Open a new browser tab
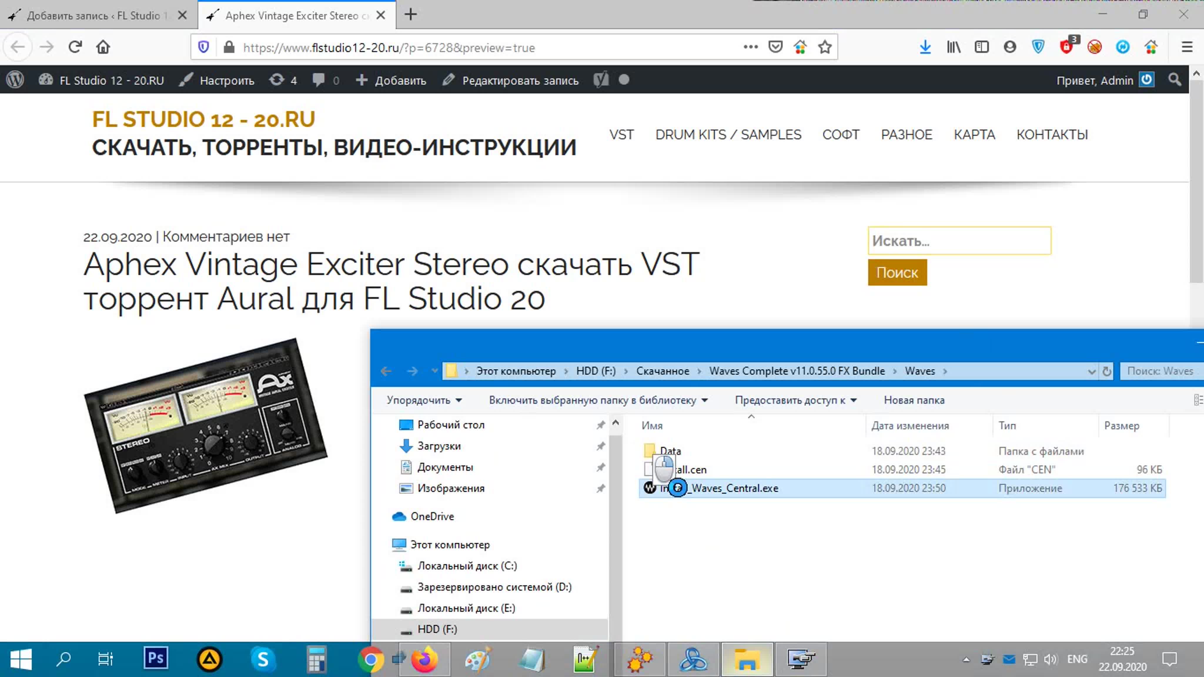 pos(410,14)
